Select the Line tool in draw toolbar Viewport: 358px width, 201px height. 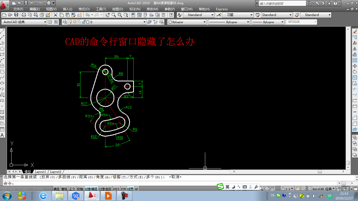coord(2,32)
